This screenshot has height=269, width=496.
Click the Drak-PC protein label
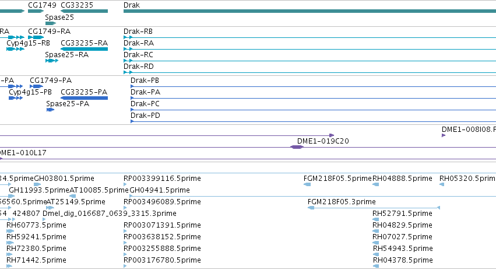tap(145, 104)
